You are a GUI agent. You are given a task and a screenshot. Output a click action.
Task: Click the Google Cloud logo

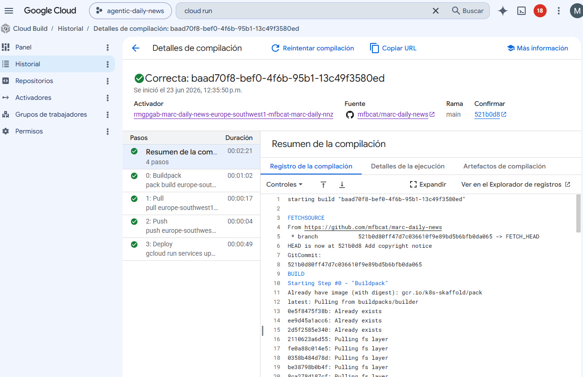[x=50, y=11]
